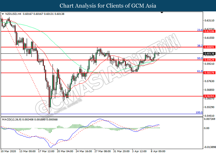The width and height of the screenshot is (216, 154).
Task: Click the 100.0 Fibonacci level label
Action: coord(199,112)
